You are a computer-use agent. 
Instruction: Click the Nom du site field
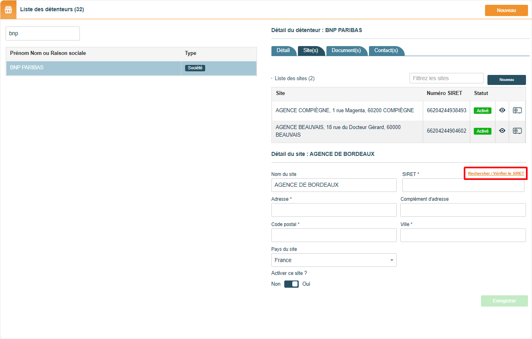click(334, 185)
